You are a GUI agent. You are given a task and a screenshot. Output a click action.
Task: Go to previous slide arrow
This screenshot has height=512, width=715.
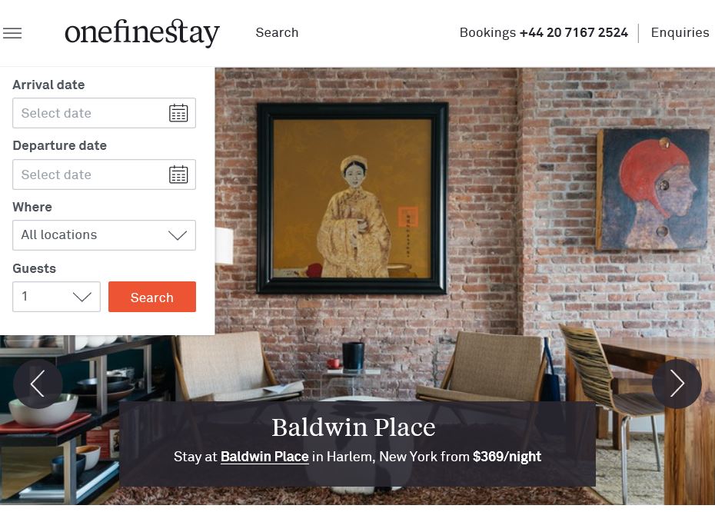point(38,384)
